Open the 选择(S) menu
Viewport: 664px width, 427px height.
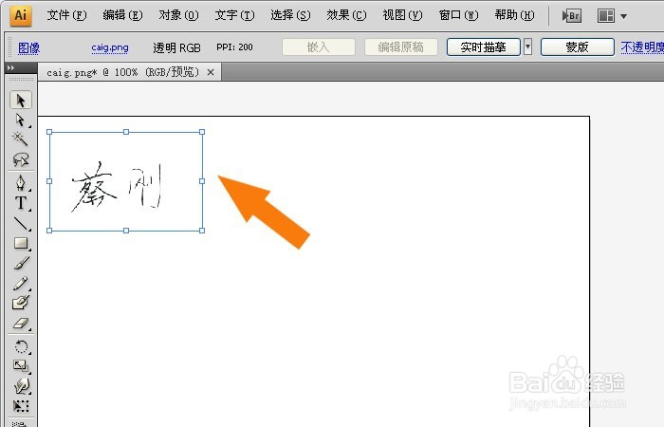pos(290,16)
